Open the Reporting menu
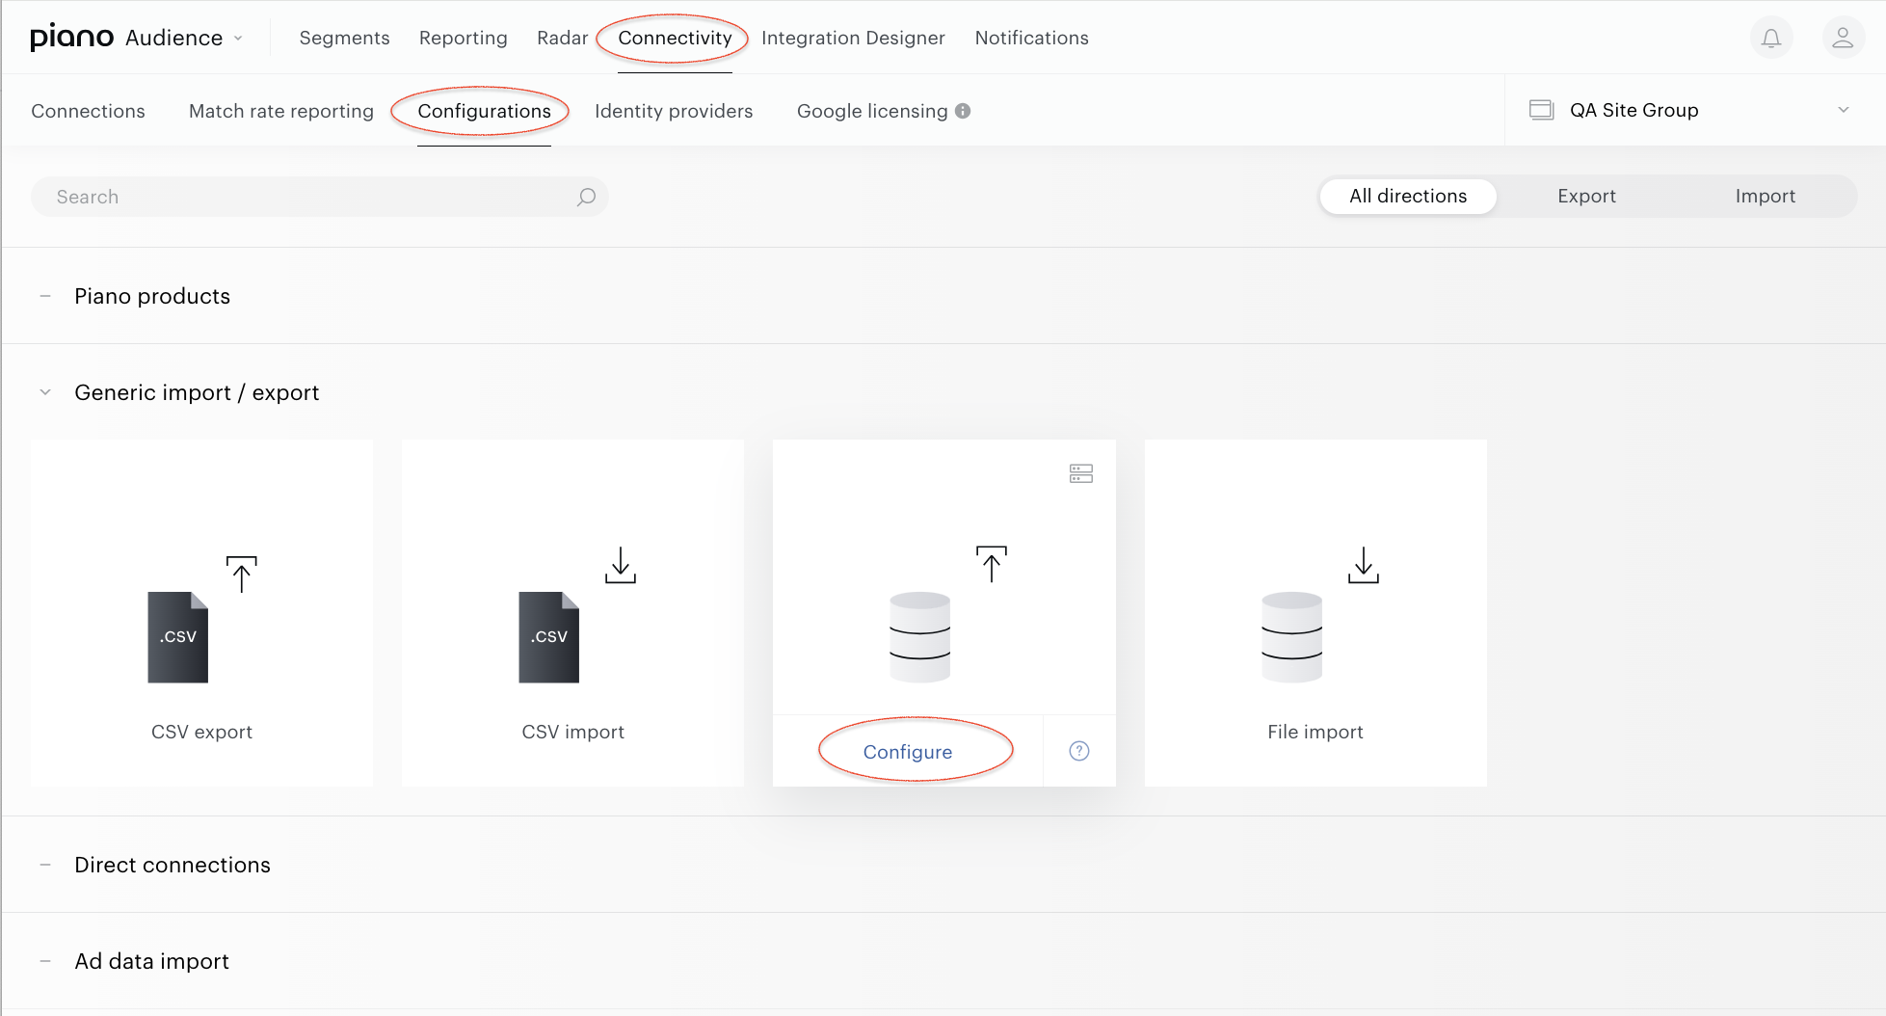This screenshot has width=1886, height=1016. point(463,38)
